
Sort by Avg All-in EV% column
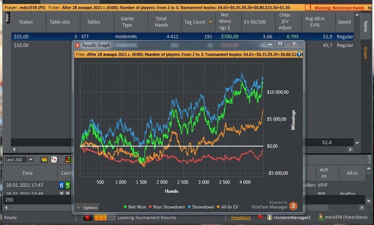click(x=315, y=22)
